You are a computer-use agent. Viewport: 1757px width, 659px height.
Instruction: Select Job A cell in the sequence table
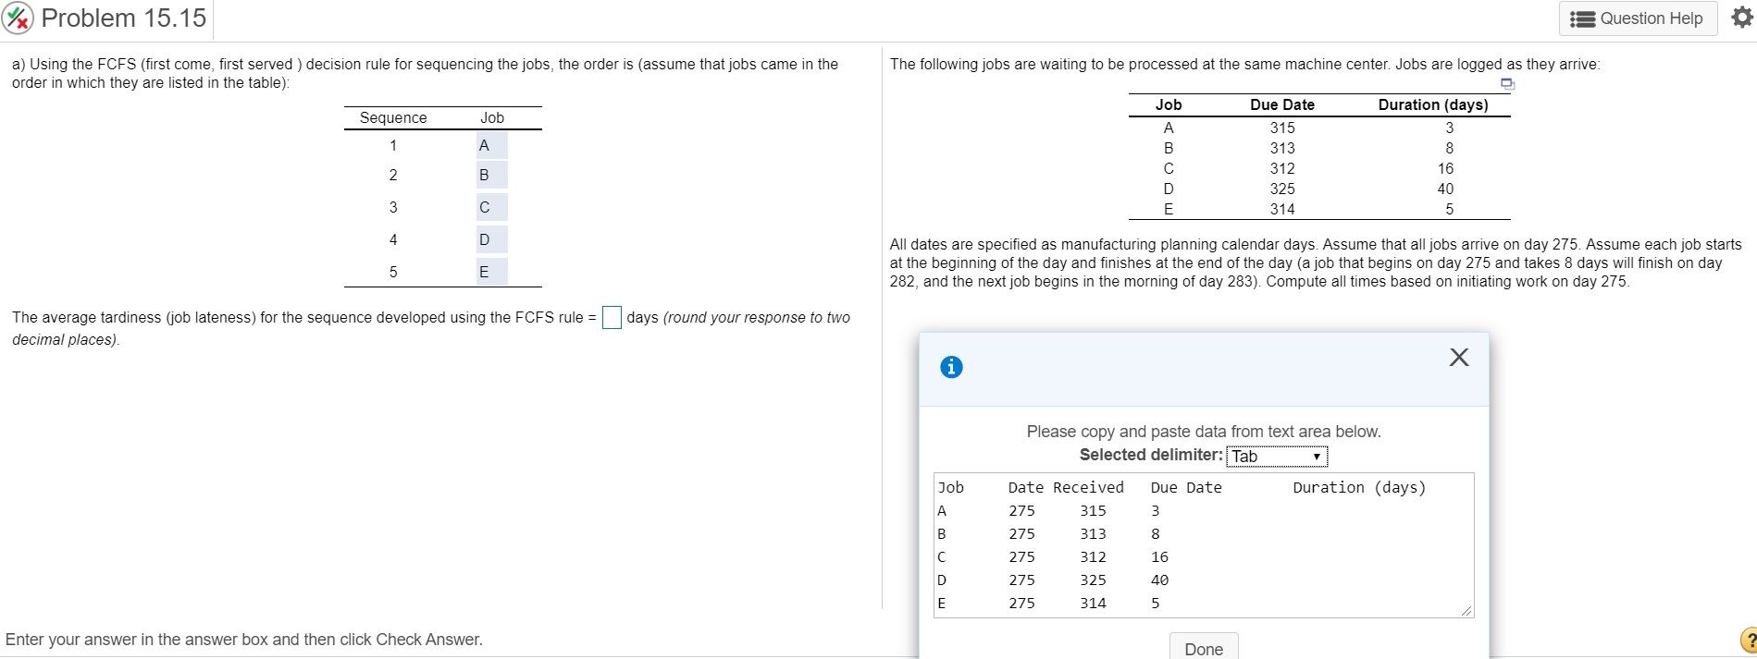pyautogui.click(x=491, y=144)
